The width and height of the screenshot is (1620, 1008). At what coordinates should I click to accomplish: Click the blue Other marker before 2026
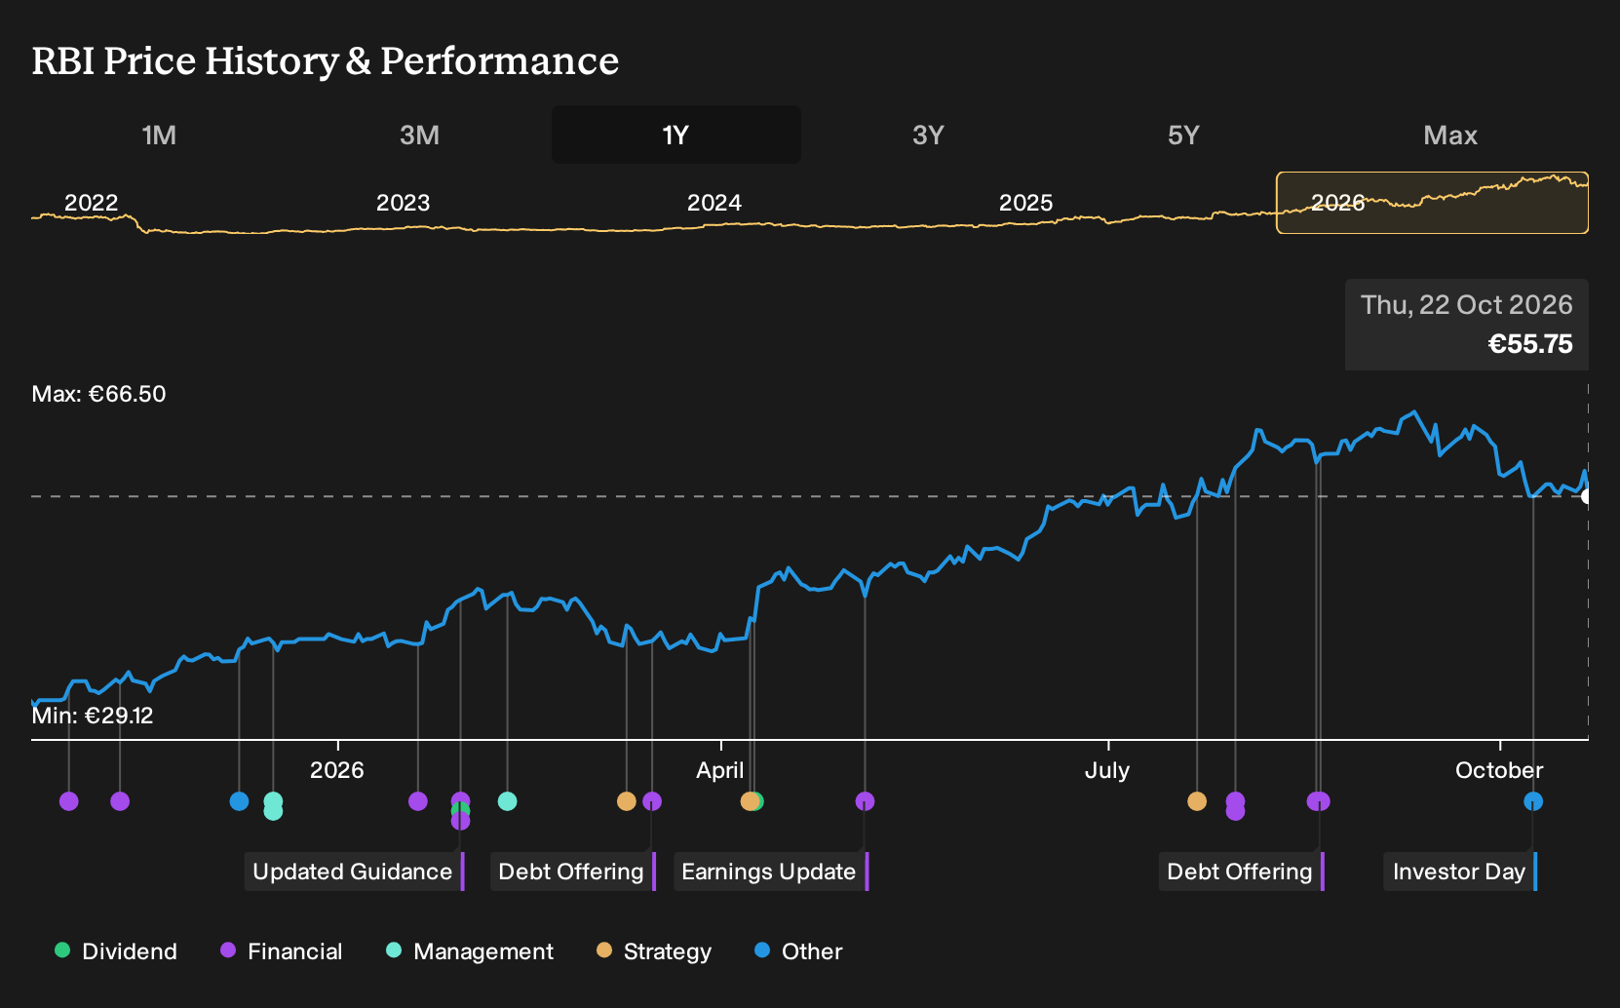click(239, 801)
